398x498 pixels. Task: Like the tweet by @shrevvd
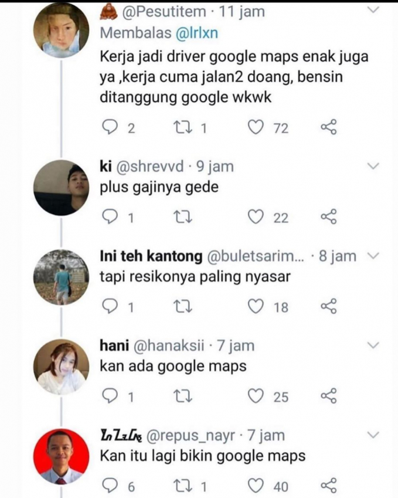[256, 218]
